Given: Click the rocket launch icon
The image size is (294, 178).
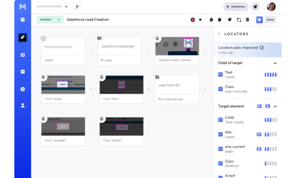Looking at the screenshot, I should pos(256,7).
